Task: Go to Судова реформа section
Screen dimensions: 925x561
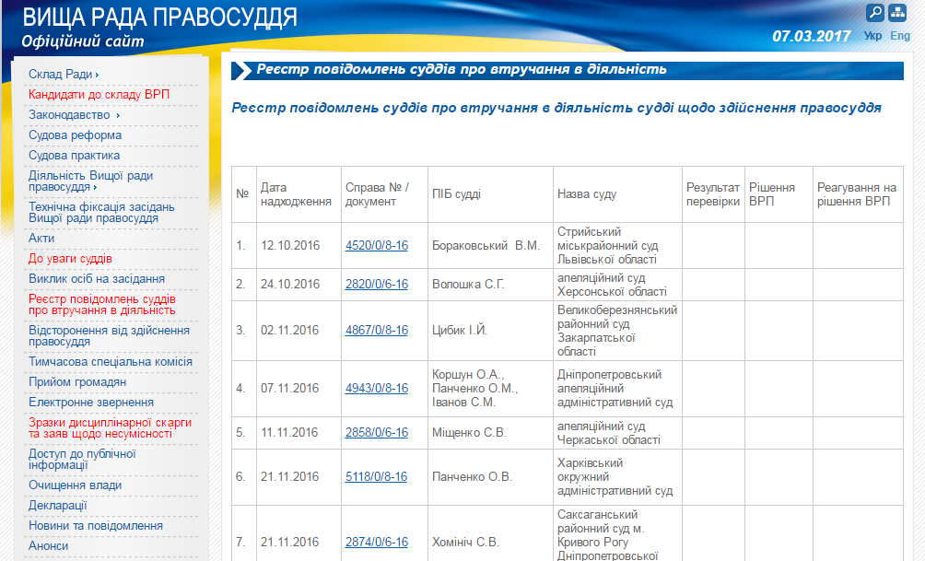Action: 75,135
